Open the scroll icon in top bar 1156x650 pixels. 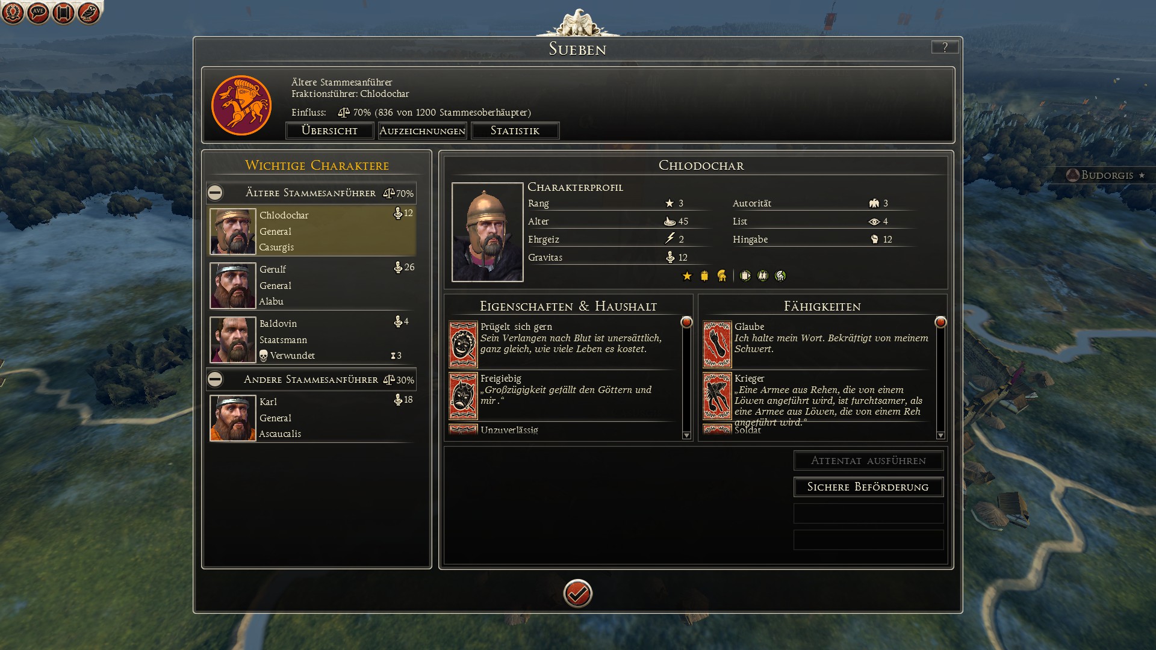tap(63, 13)
